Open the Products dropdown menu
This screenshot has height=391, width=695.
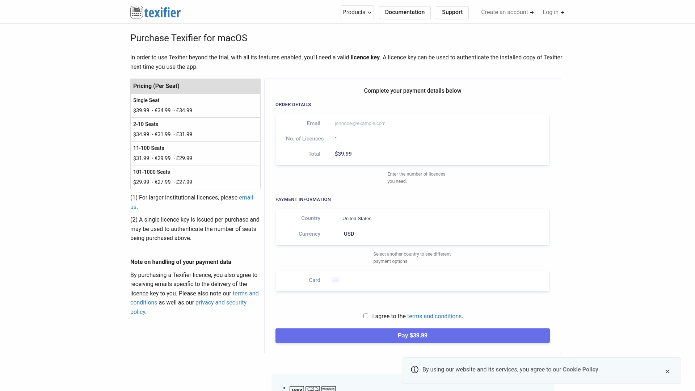click(357, 12)
